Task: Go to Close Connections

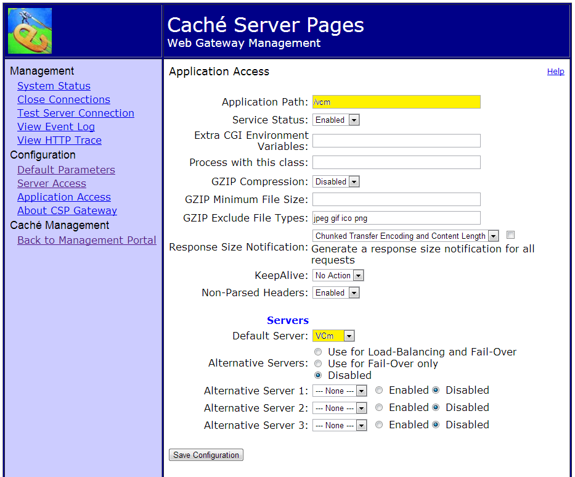Action: (63, 99)
